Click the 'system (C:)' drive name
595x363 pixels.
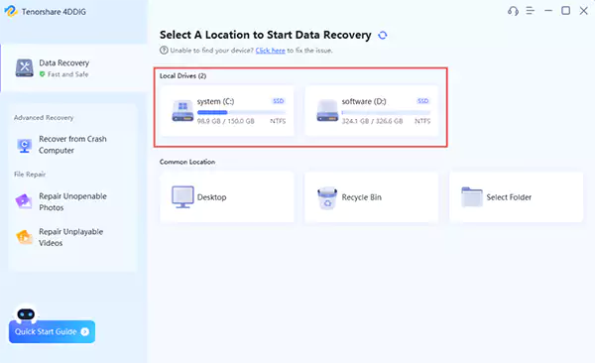tap(215, 101)
